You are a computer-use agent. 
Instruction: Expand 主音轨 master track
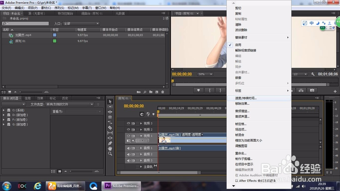point(141,167)
